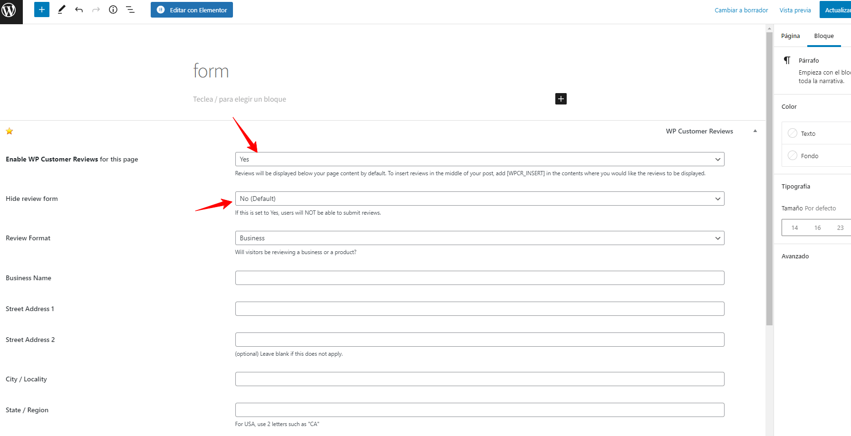Click Editar con Elementor button
The height and width of the screenshot is (436, 851).
coord(192,10)
